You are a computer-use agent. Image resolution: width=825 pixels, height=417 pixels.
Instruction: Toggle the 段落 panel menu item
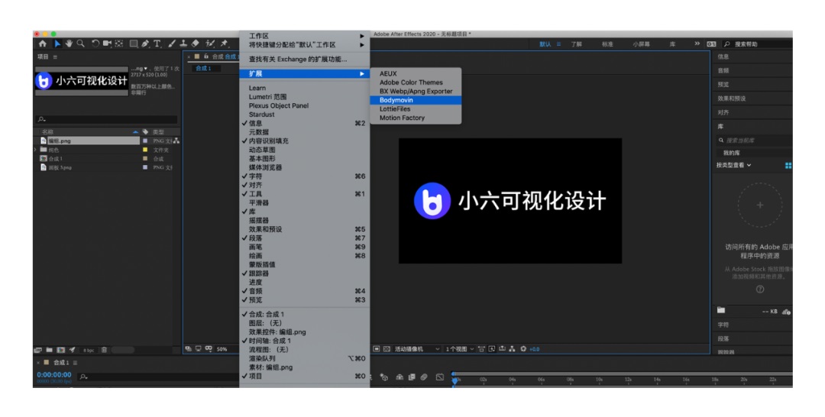[305, 238]
